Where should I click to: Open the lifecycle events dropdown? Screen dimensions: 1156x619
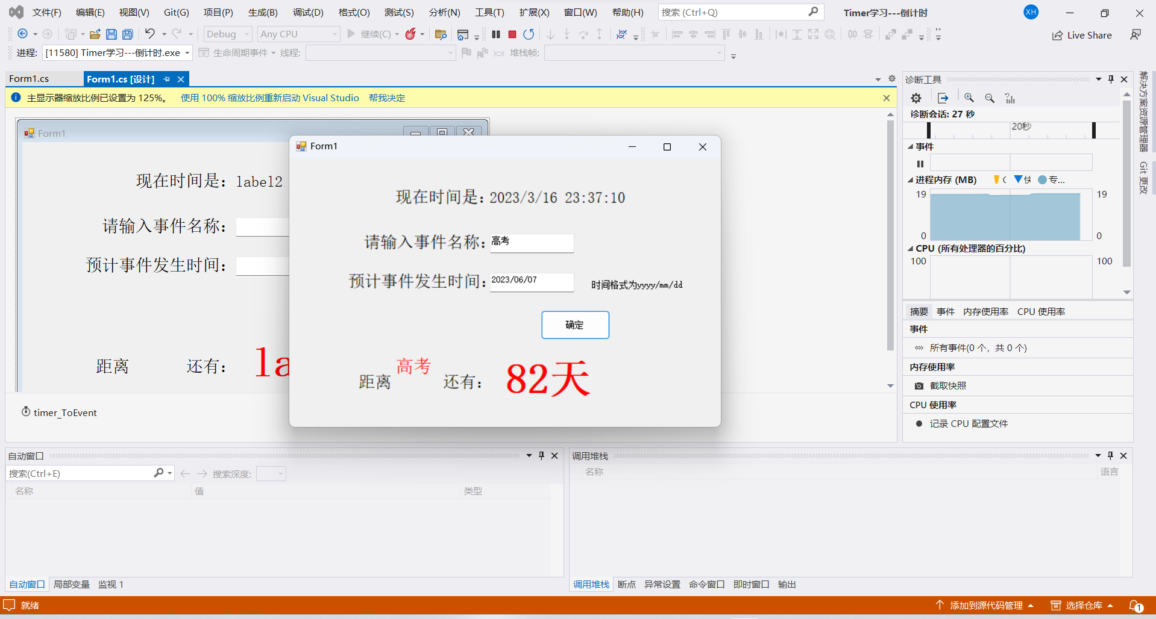(237, 53)
